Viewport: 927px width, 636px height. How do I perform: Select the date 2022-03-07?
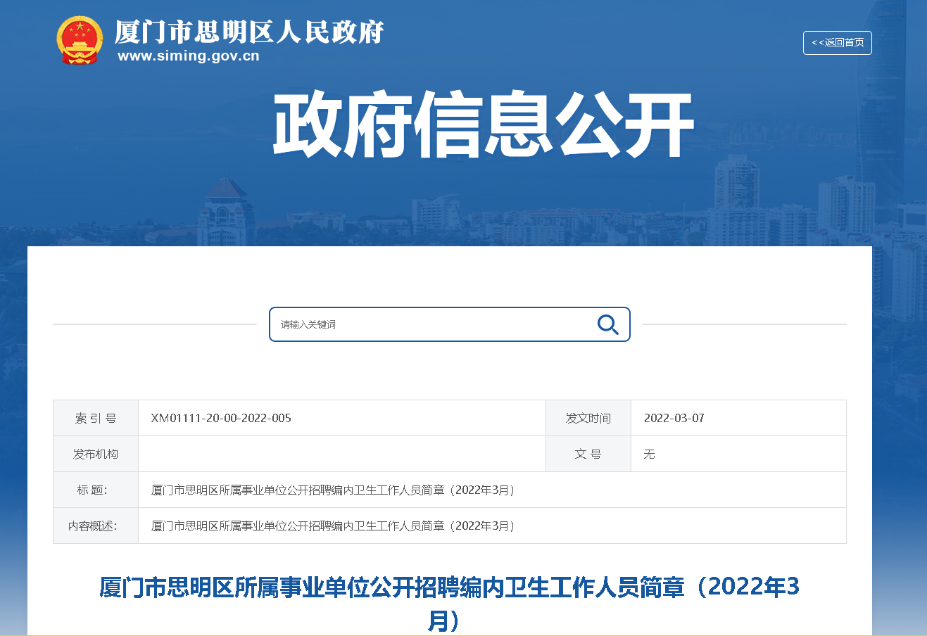[674, 418]
